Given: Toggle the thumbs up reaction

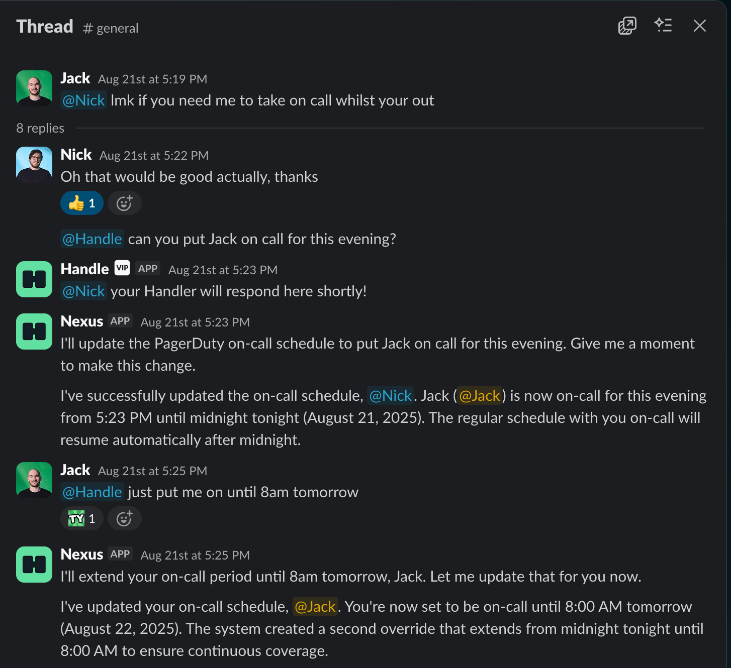Looking at the screenshot, I should pos(82,203).
